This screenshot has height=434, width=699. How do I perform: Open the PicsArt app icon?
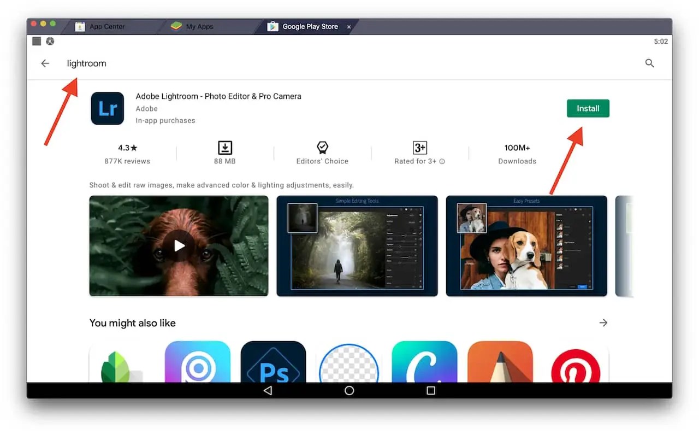click(198, 362)
